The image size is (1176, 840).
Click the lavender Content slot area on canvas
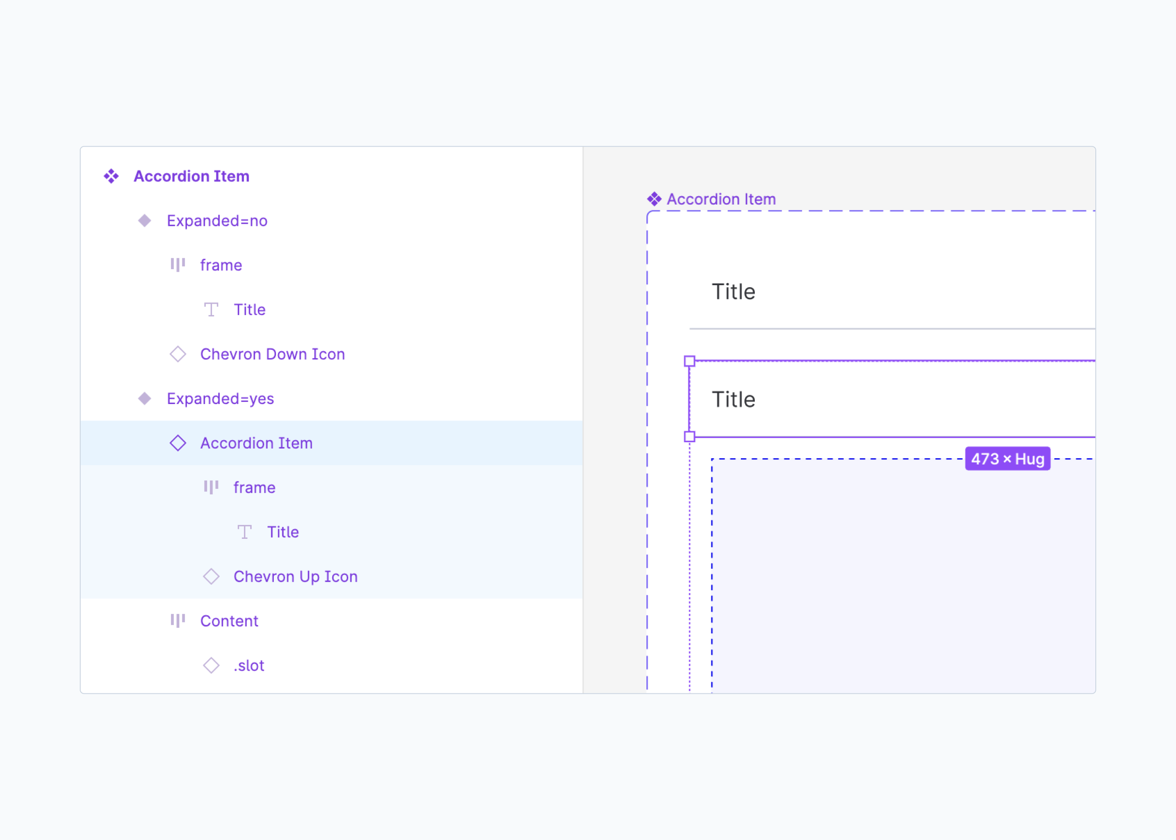[x=903, y=577]
